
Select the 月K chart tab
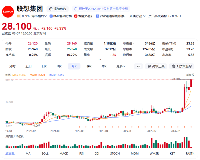(74, 66)
